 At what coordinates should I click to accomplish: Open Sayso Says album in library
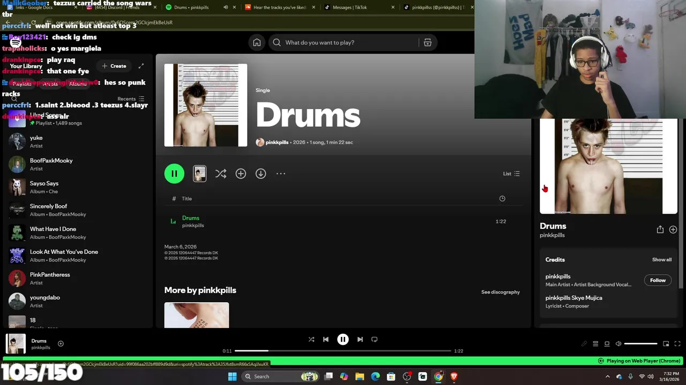[x=78, y=187]
